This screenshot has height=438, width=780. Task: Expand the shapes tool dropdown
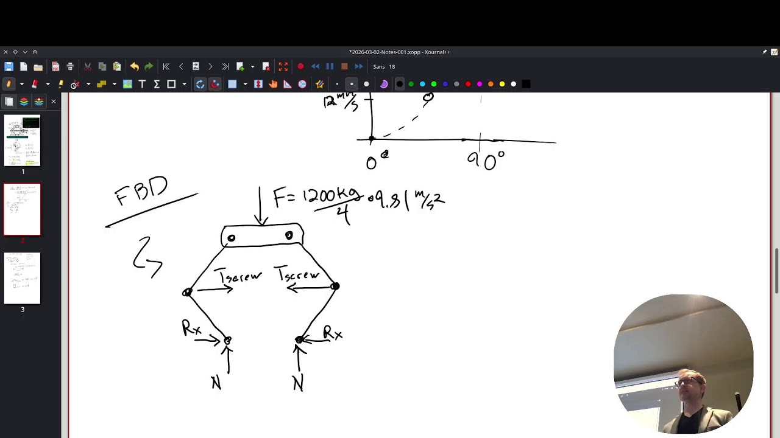(x=114, y=84)
